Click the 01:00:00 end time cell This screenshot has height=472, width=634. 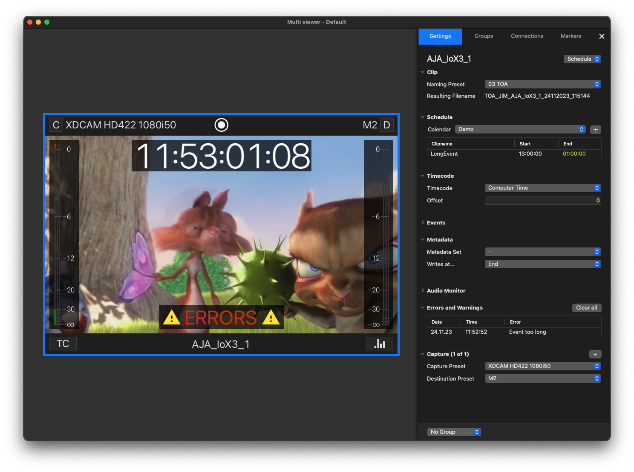pos(574,154)
